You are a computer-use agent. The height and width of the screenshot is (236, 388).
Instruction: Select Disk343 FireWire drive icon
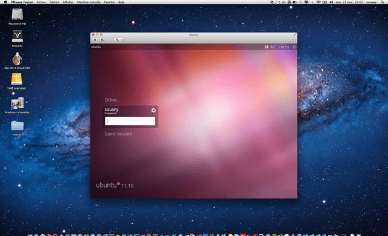coord(18,36)
